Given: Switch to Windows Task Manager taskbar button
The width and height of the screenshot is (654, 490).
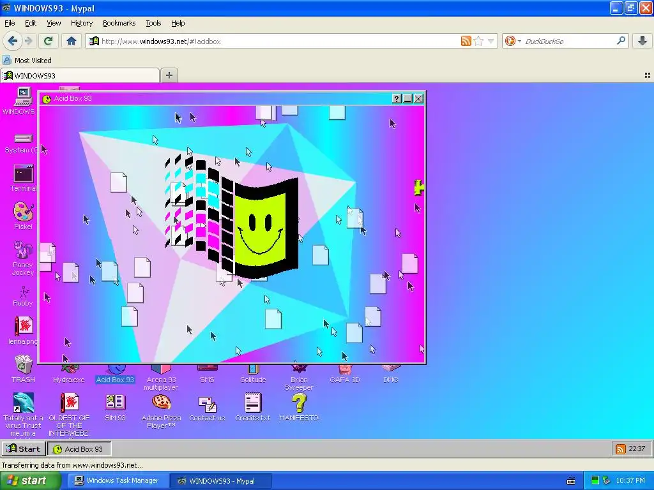Looking at the screenshot, I should (118, 481).
